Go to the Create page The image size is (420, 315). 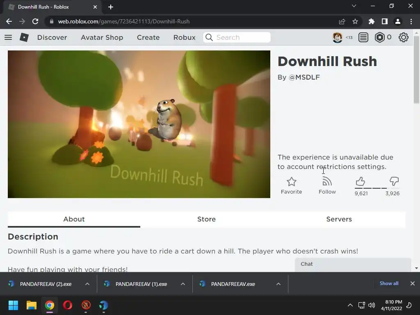point(148,37)
